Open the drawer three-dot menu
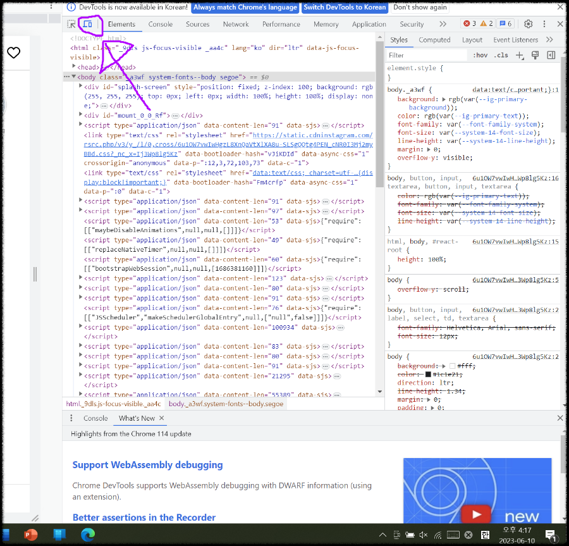The height and width of the screenshot is (546, 569). tap(71, 418)
